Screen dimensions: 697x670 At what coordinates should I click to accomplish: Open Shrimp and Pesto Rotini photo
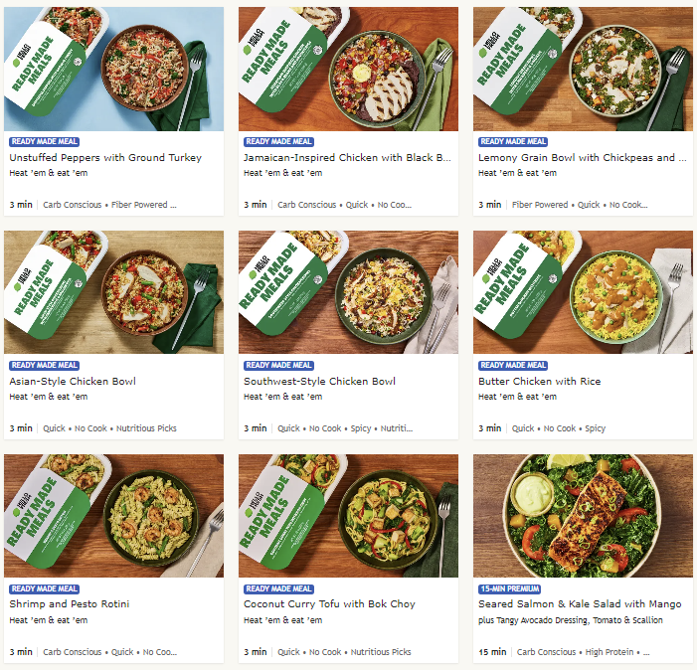tap(113, 515)
